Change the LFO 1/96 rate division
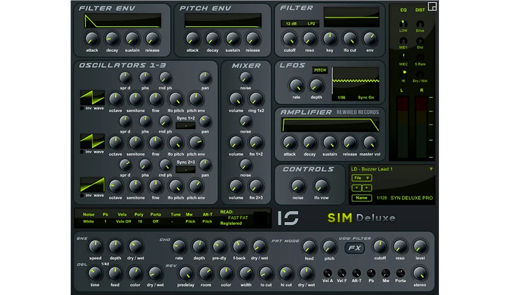 pyautogui.click(x=342, y=98)
